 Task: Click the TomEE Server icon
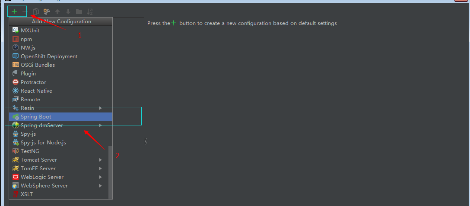pos(16,169)
